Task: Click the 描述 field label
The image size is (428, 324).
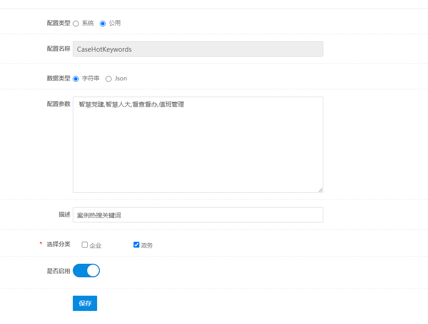Action: click(64, 215)
